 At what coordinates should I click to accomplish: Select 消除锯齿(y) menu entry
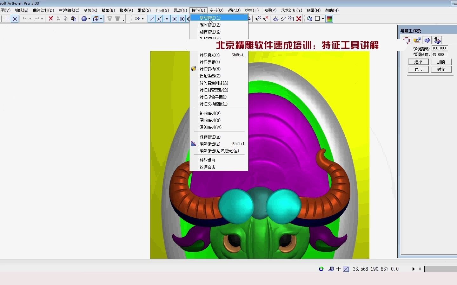(219, 144)
